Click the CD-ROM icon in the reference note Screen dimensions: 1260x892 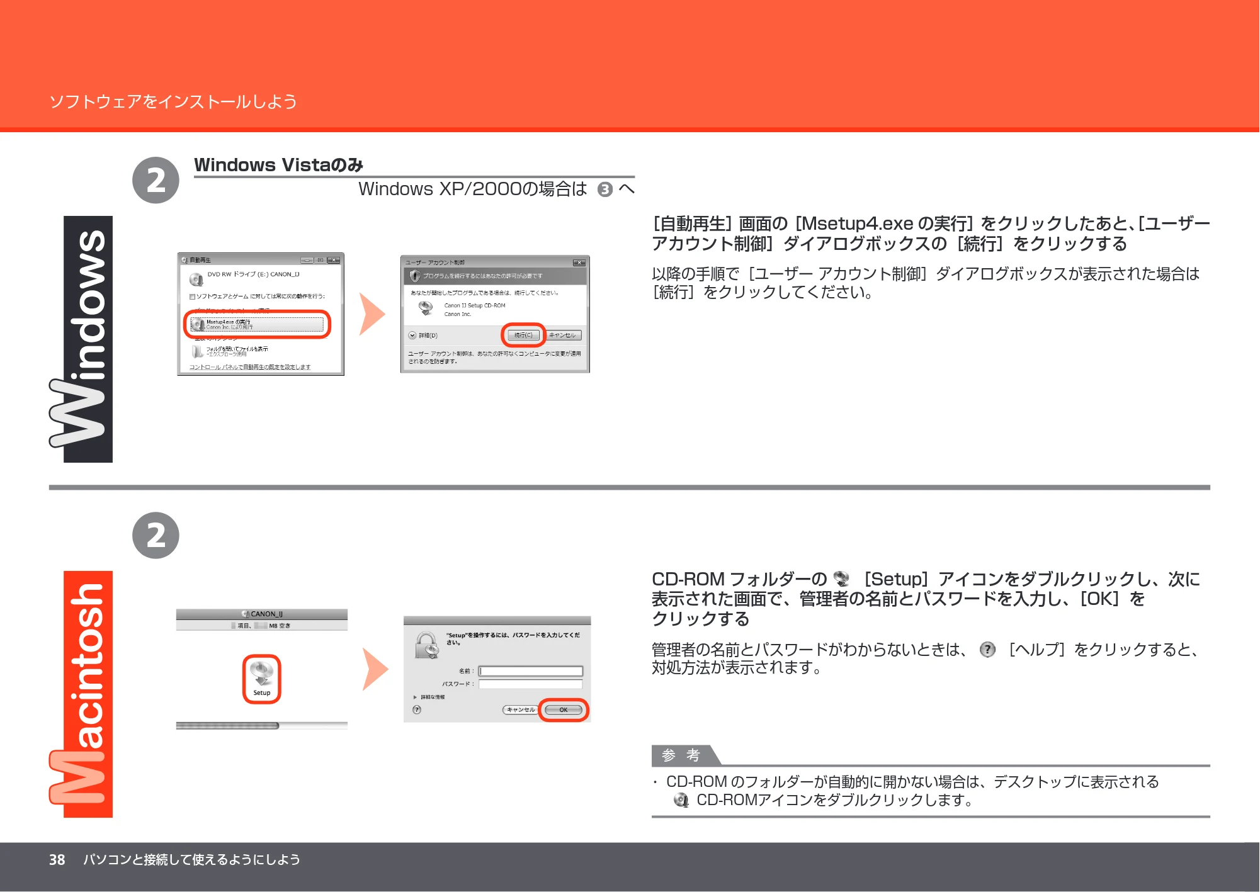coord(681,800)
